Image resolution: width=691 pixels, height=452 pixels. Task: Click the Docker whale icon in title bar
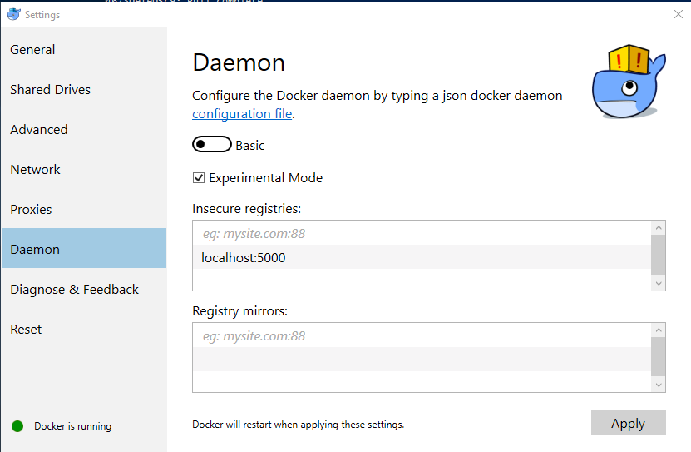(x=13, y=15)
